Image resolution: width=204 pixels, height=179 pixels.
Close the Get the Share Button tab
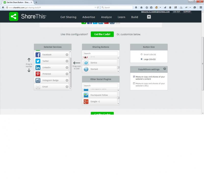point(31,2)
